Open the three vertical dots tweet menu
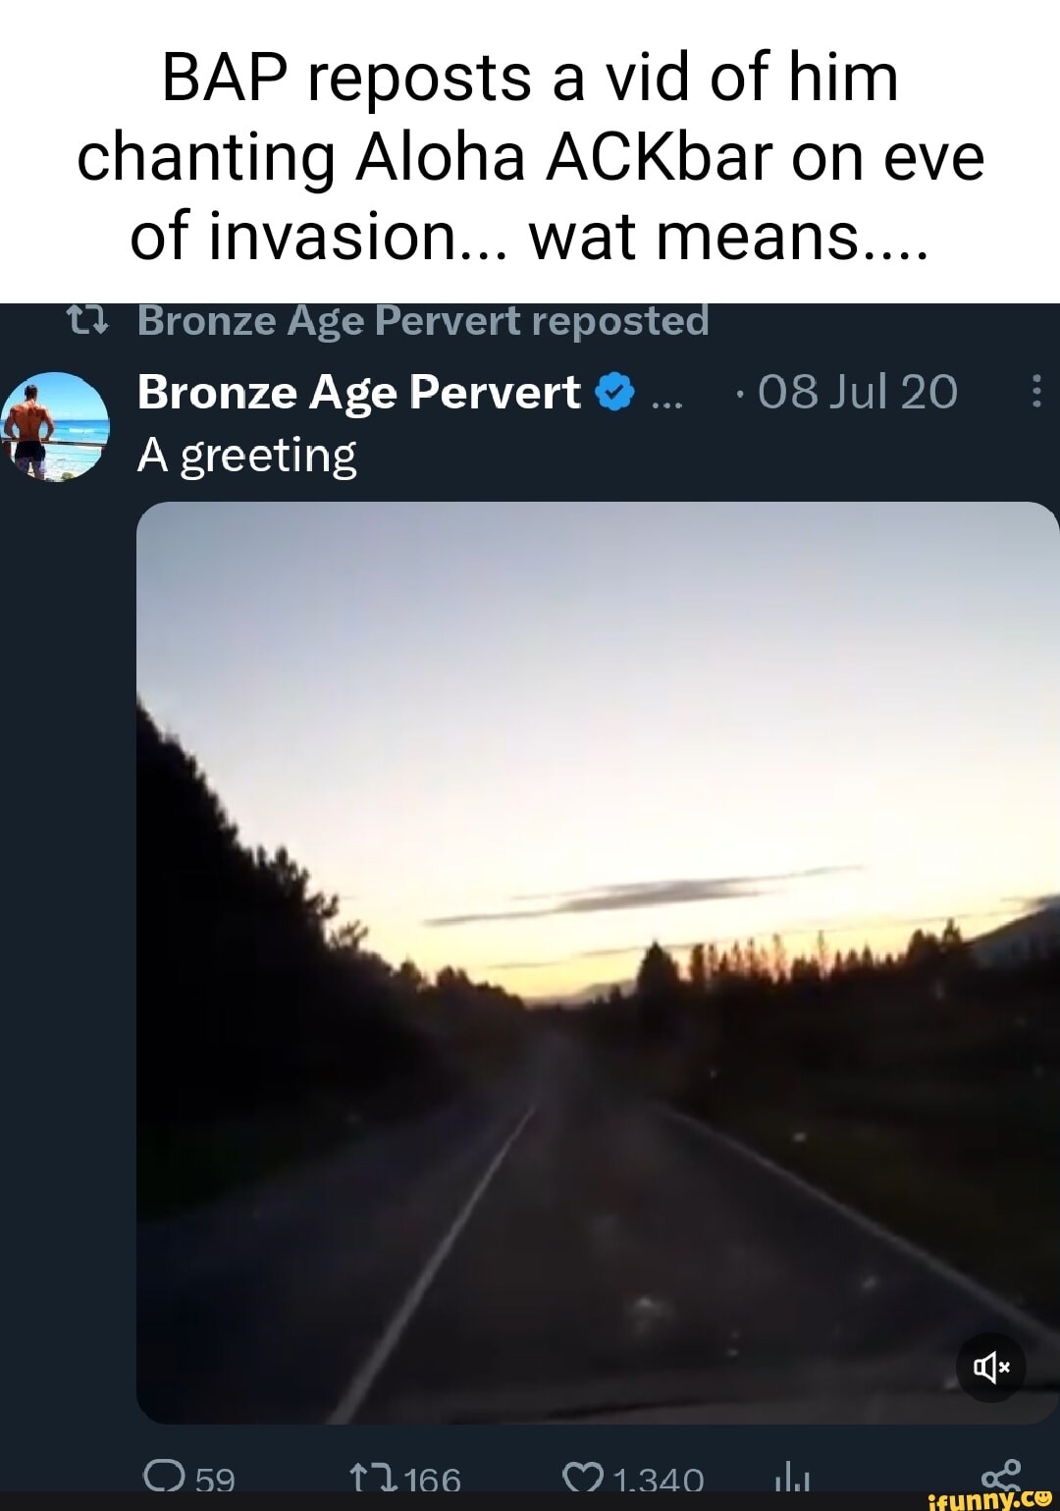This screenshot has height=1511, width=1060. coord(1037,391)
